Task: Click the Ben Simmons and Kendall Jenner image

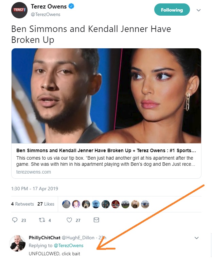Action: (x=106, y=96)
